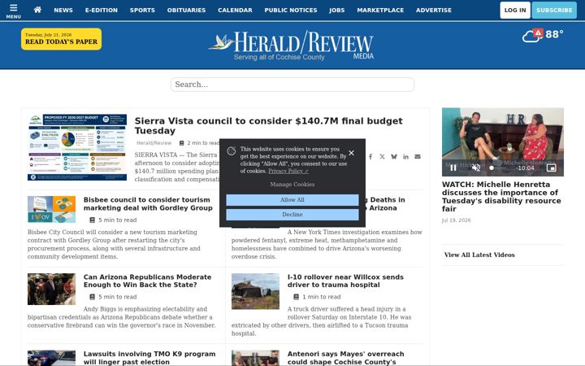
Task: Open the NEWS menu
Action: (x=63, y=10)
